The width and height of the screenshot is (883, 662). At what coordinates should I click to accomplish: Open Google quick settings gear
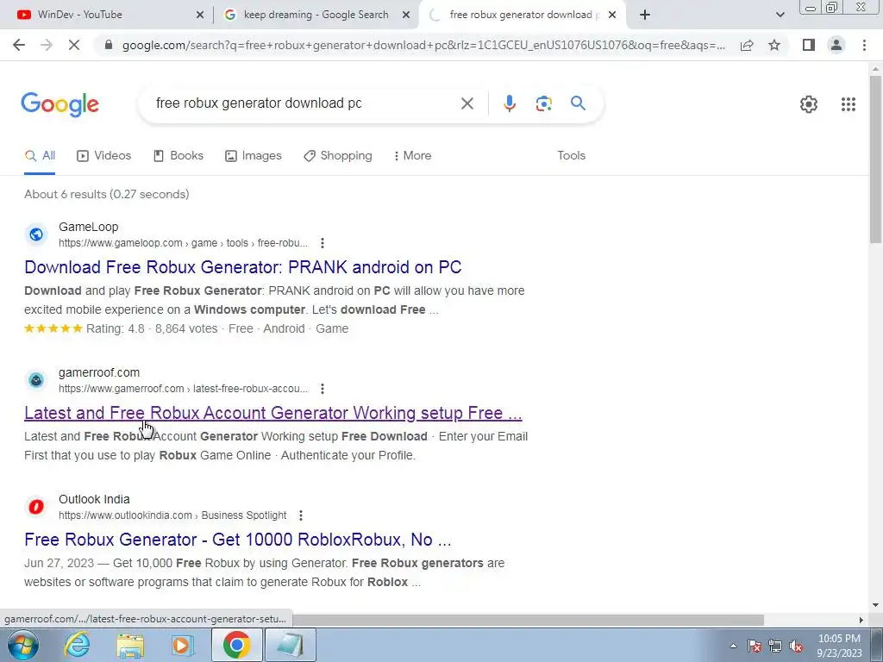[809, 104]
